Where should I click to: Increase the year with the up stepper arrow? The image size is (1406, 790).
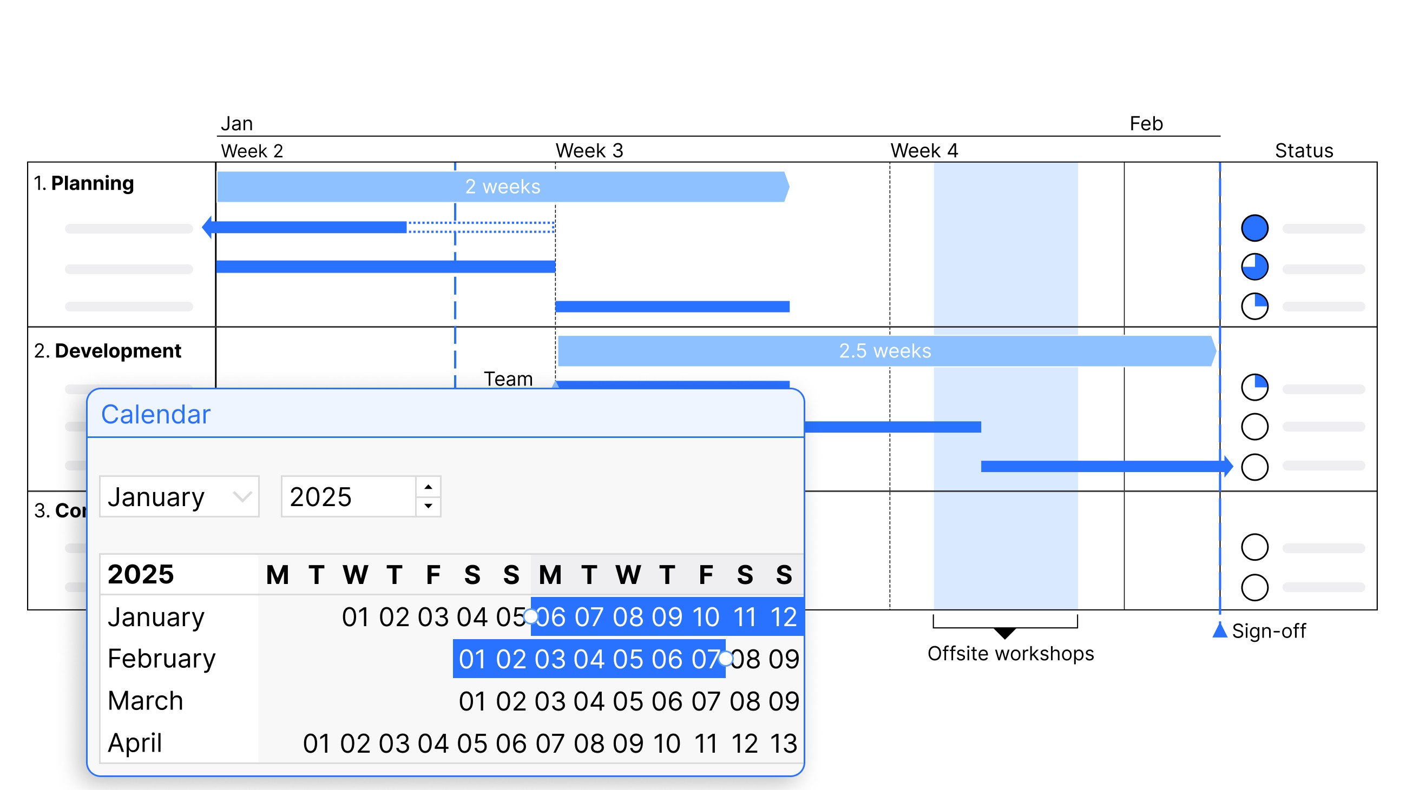click(429, 487)
